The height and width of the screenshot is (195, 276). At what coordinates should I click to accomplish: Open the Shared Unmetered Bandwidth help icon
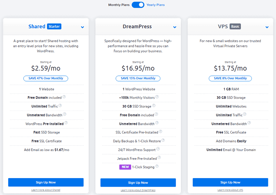click(65, 114)
